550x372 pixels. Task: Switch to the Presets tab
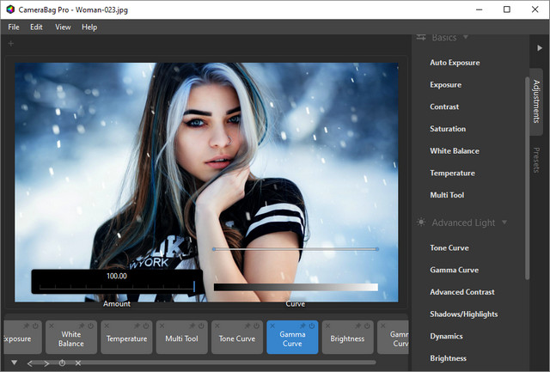536,160
